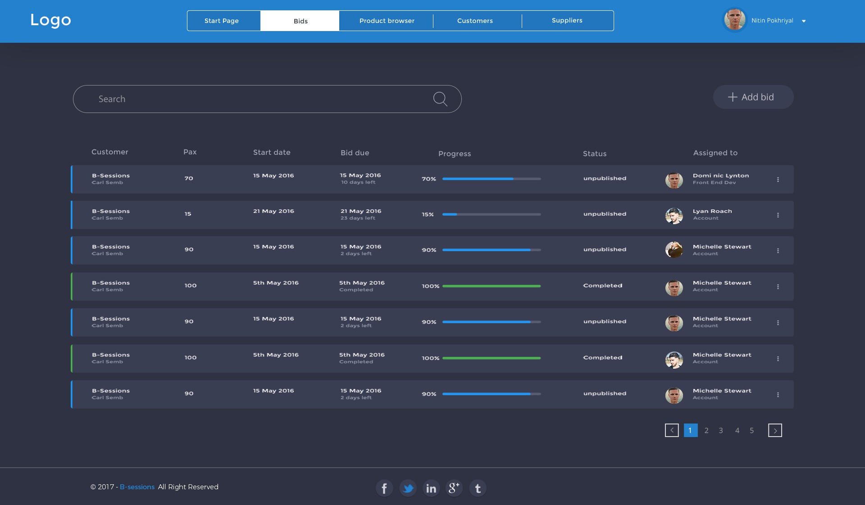Screen dimensions: 865x505
Task: Go to previous page arrow
Action: [672, 430]
